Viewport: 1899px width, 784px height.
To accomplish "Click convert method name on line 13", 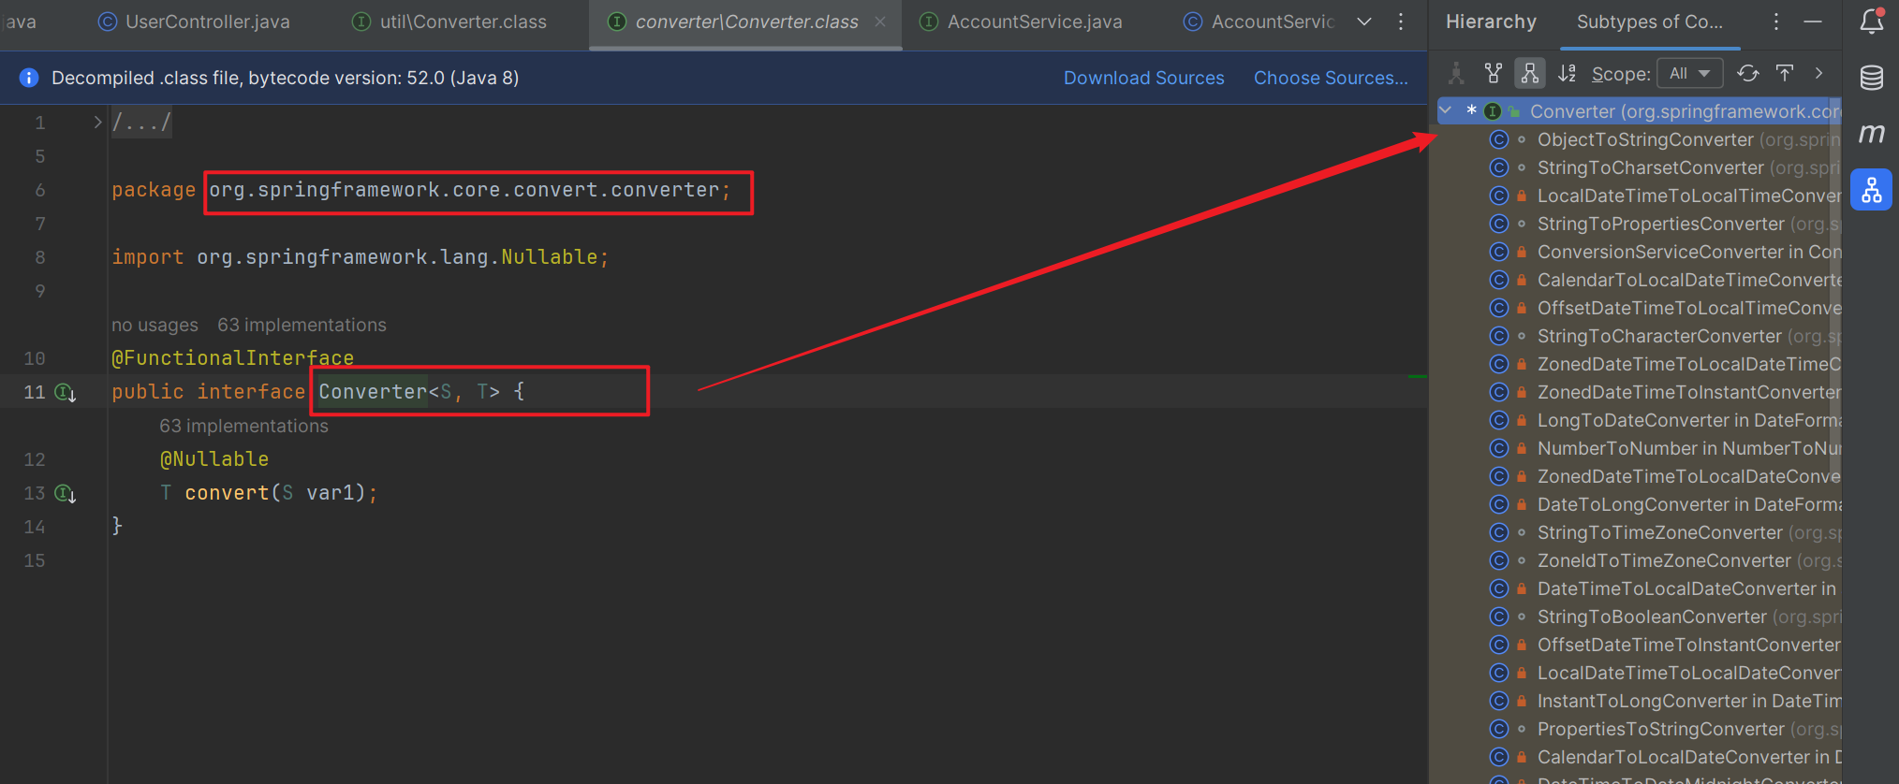I will [227, 493].
